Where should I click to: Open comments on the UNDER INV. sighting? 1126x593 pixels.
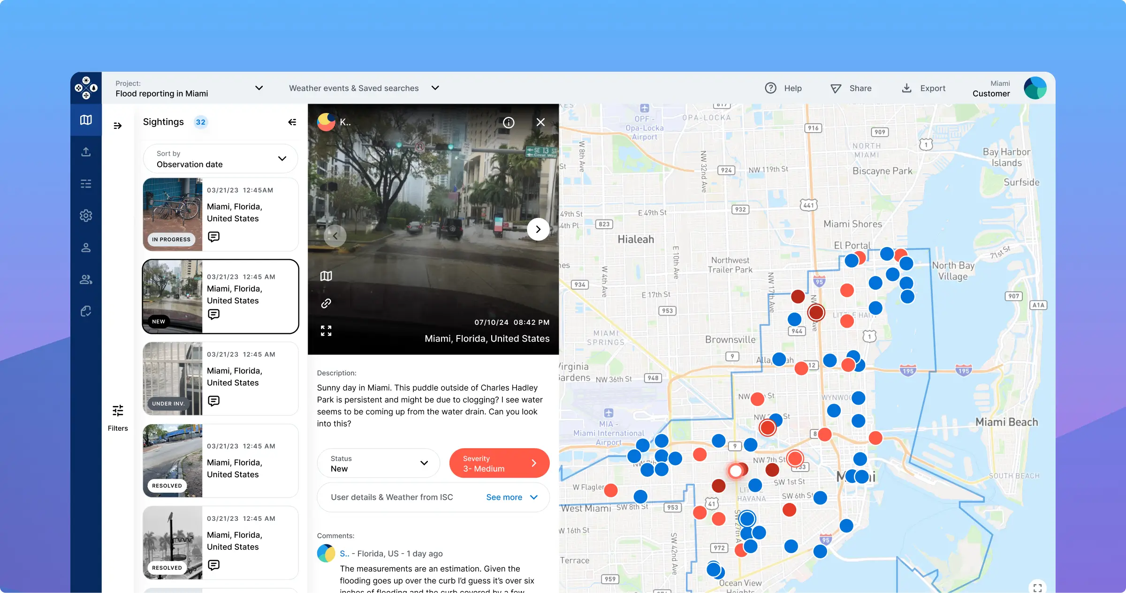click(213, 401)
